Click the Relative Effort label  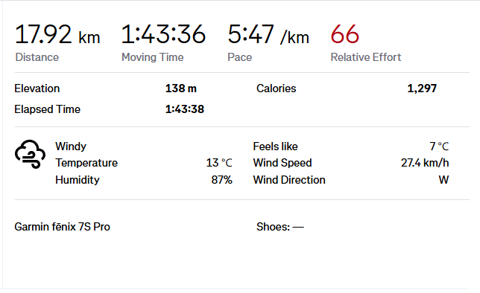pos(365,57)
